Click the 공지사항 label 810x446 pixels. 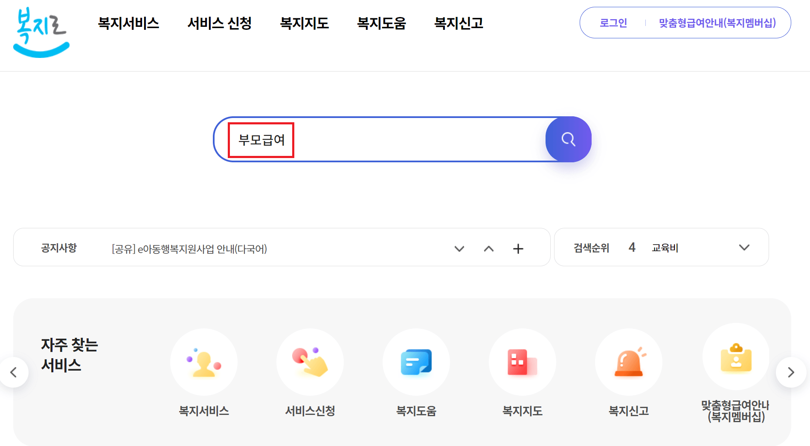click(x=59, y=248)
